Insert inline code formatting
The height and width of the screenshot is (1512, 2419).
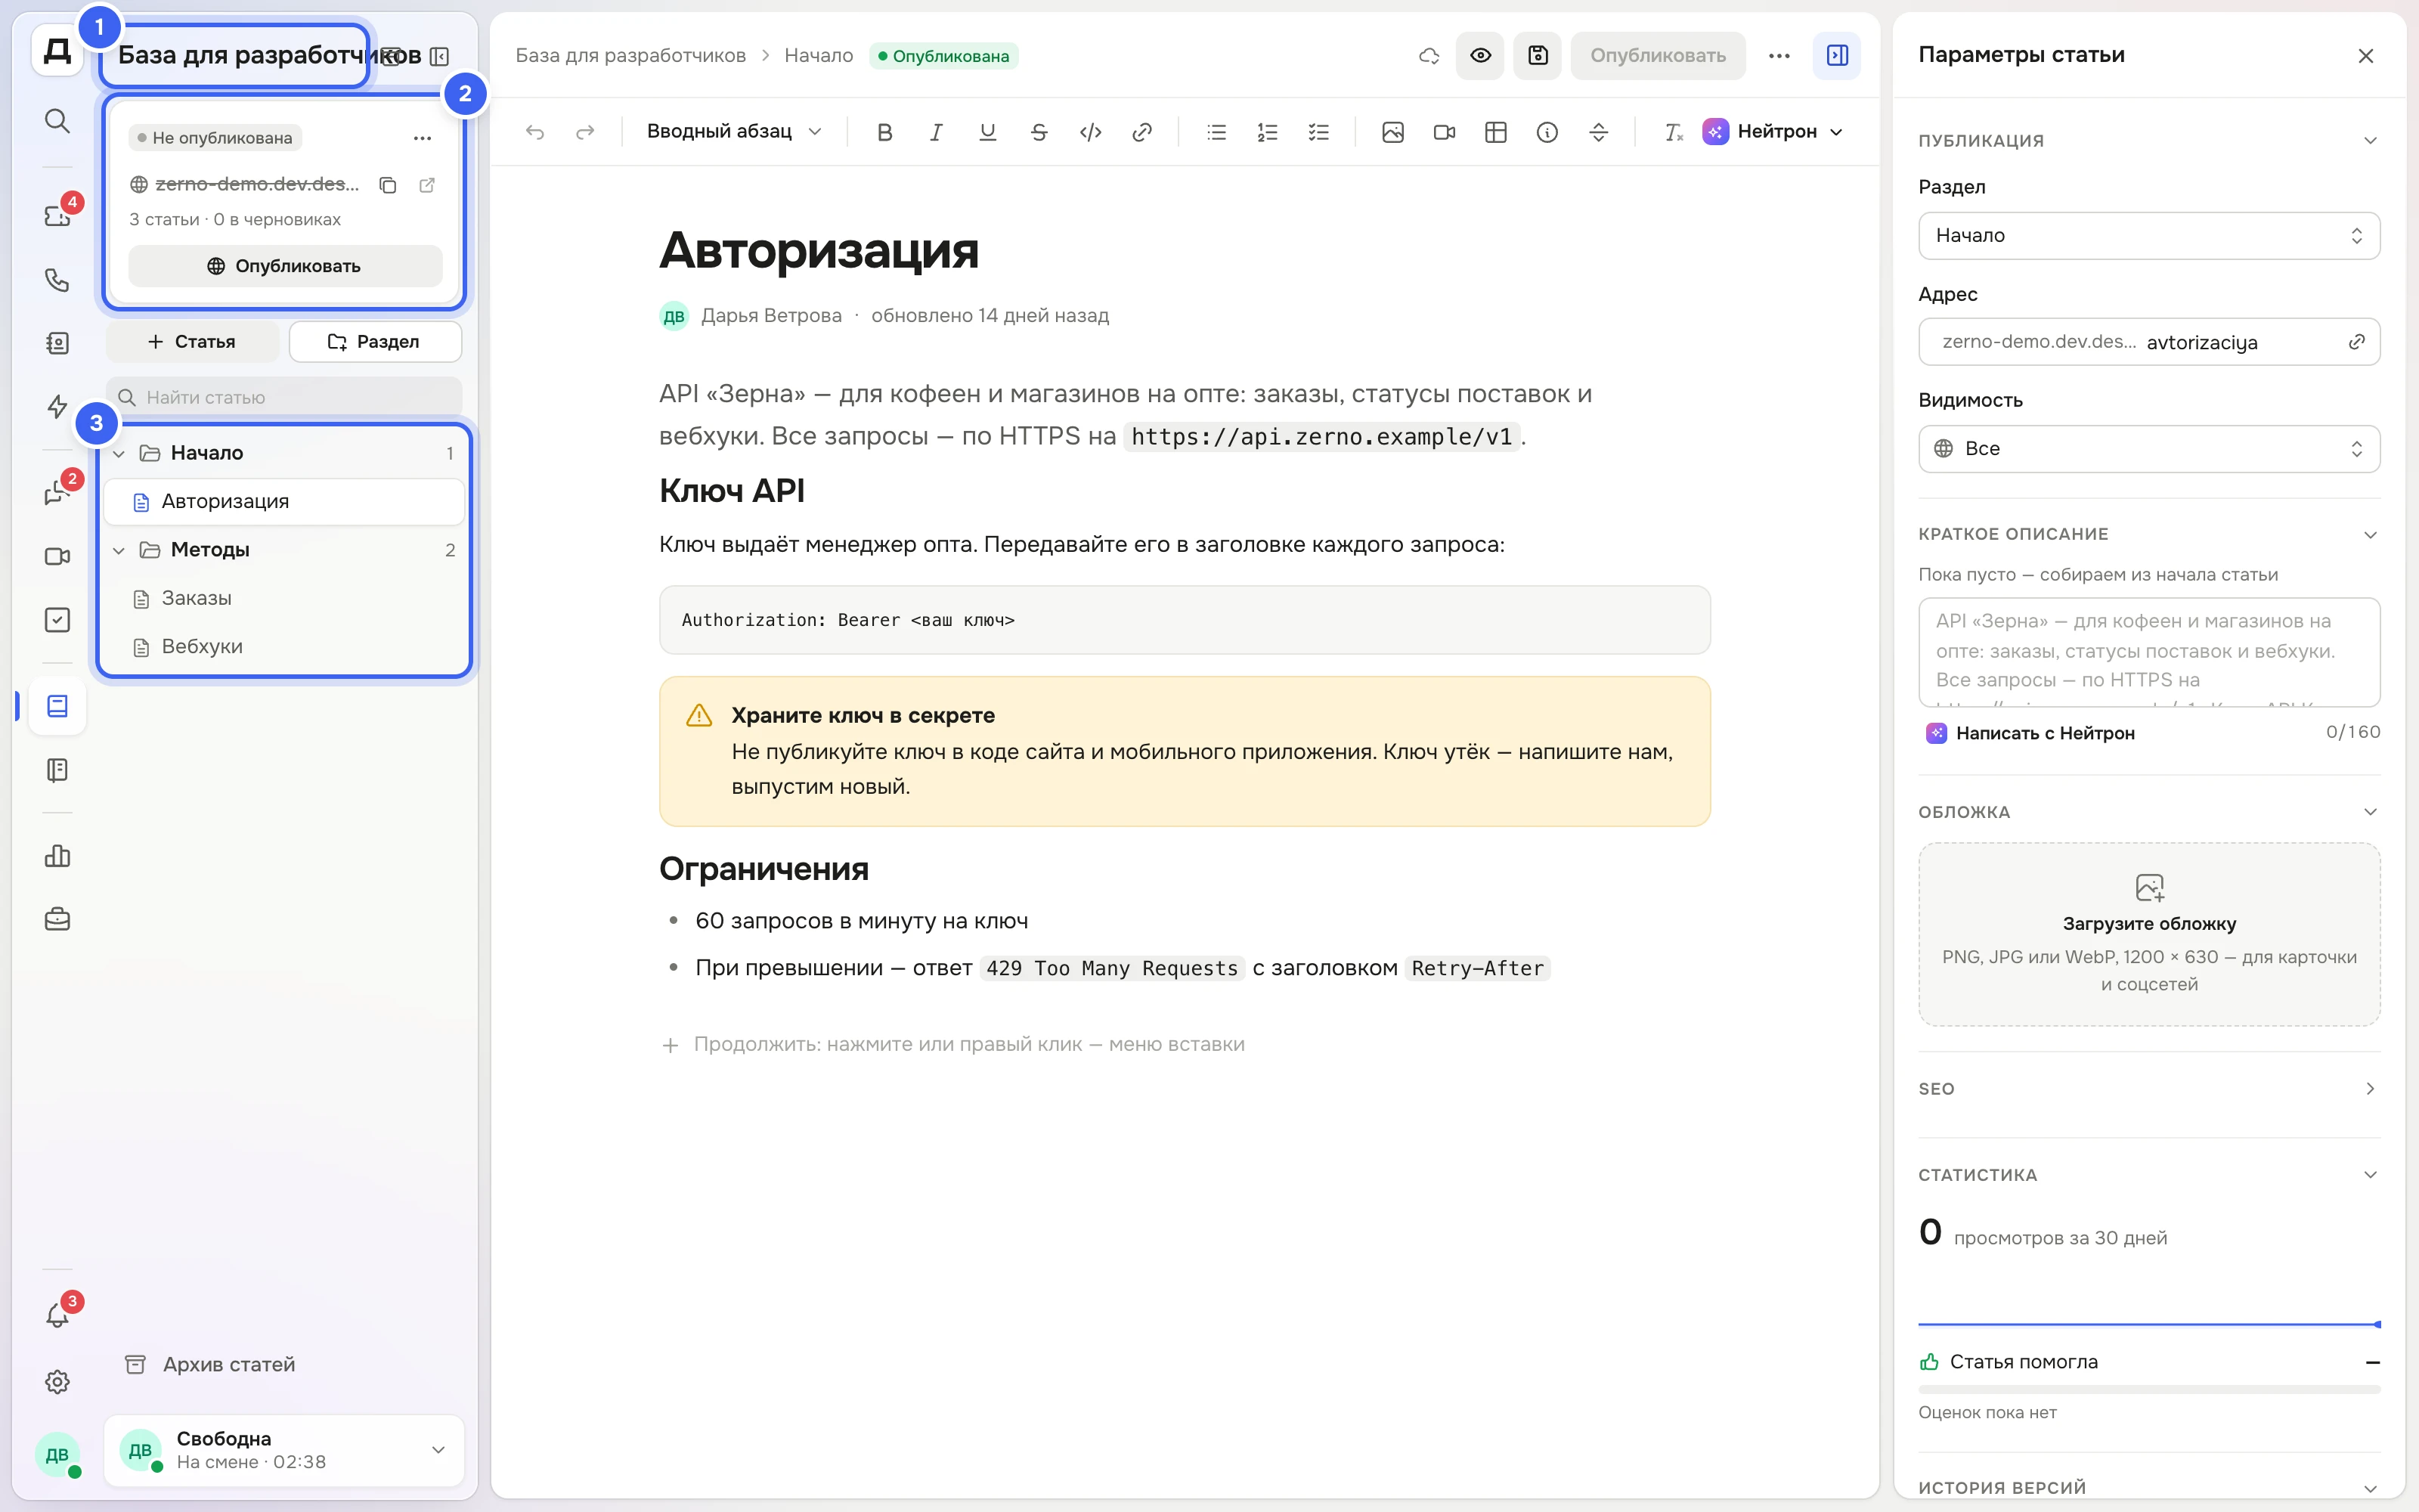click(x=1091, y=132)
